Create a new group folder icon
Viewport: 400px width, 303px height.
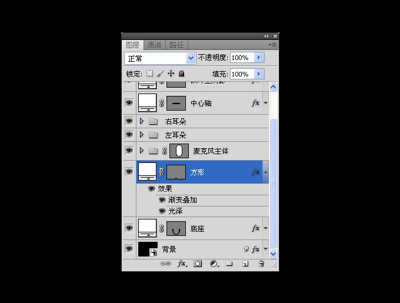(x=229, y=264)
